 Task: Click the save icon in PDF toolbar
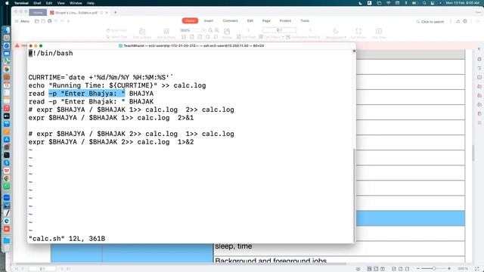click(x=43, y=21)
